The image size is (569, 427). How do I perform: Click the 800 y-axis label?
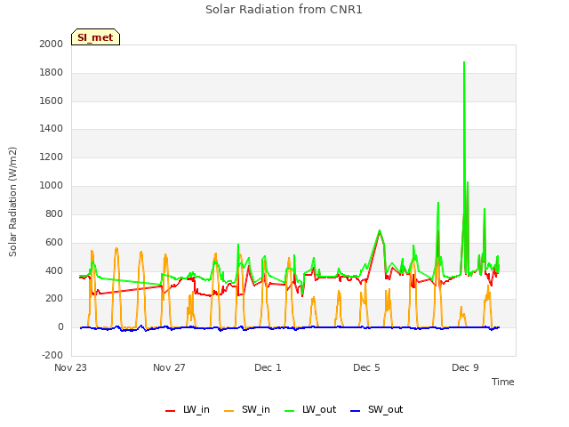click(x=54, y=213)
